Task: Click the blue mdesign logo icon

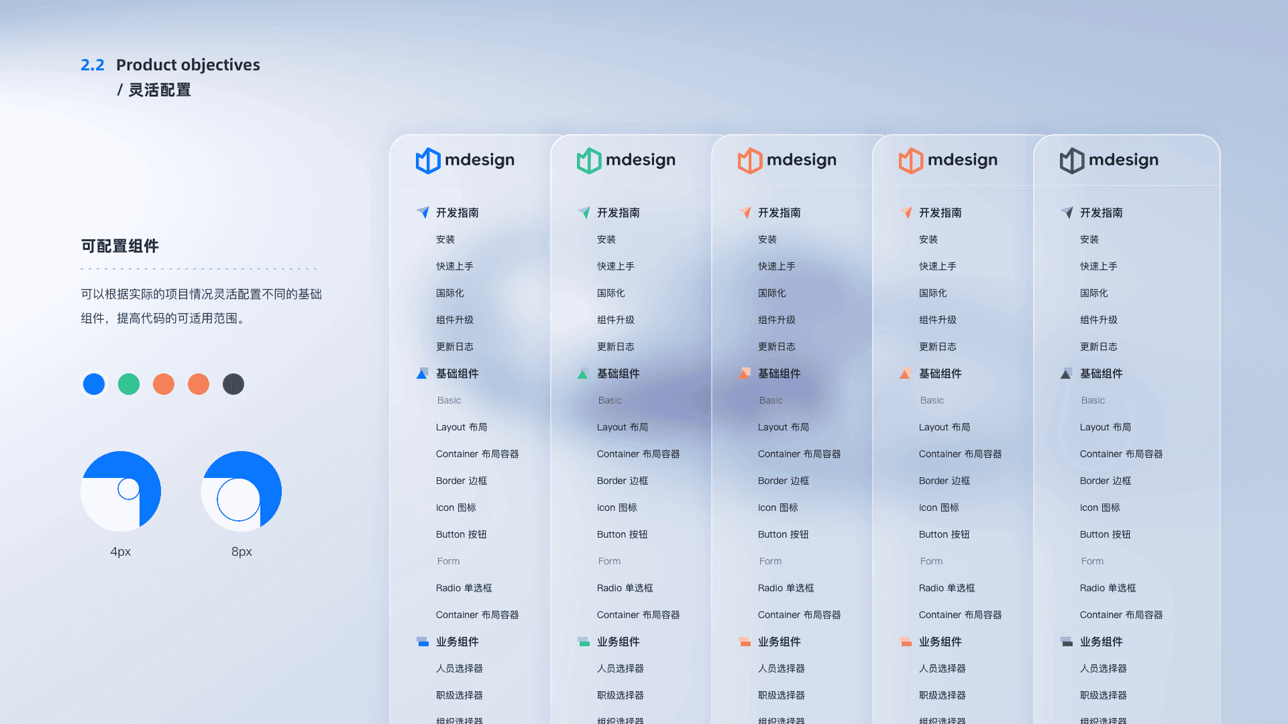Action: 428,160
